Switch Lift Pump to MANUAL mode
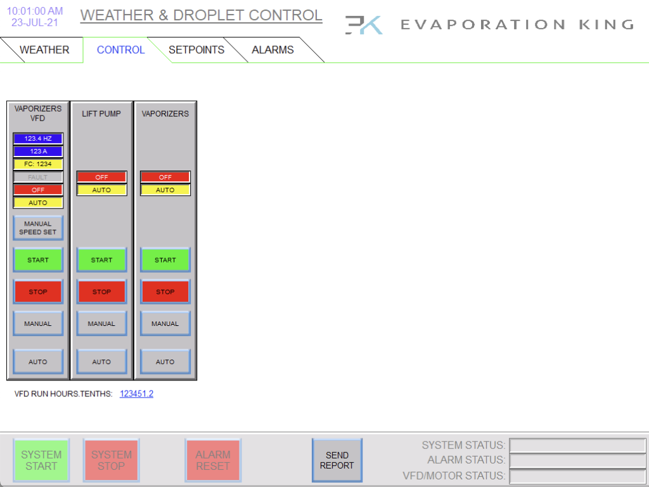Image resolution: width=649 pixels, height=487 pixels. click(102, 323)
